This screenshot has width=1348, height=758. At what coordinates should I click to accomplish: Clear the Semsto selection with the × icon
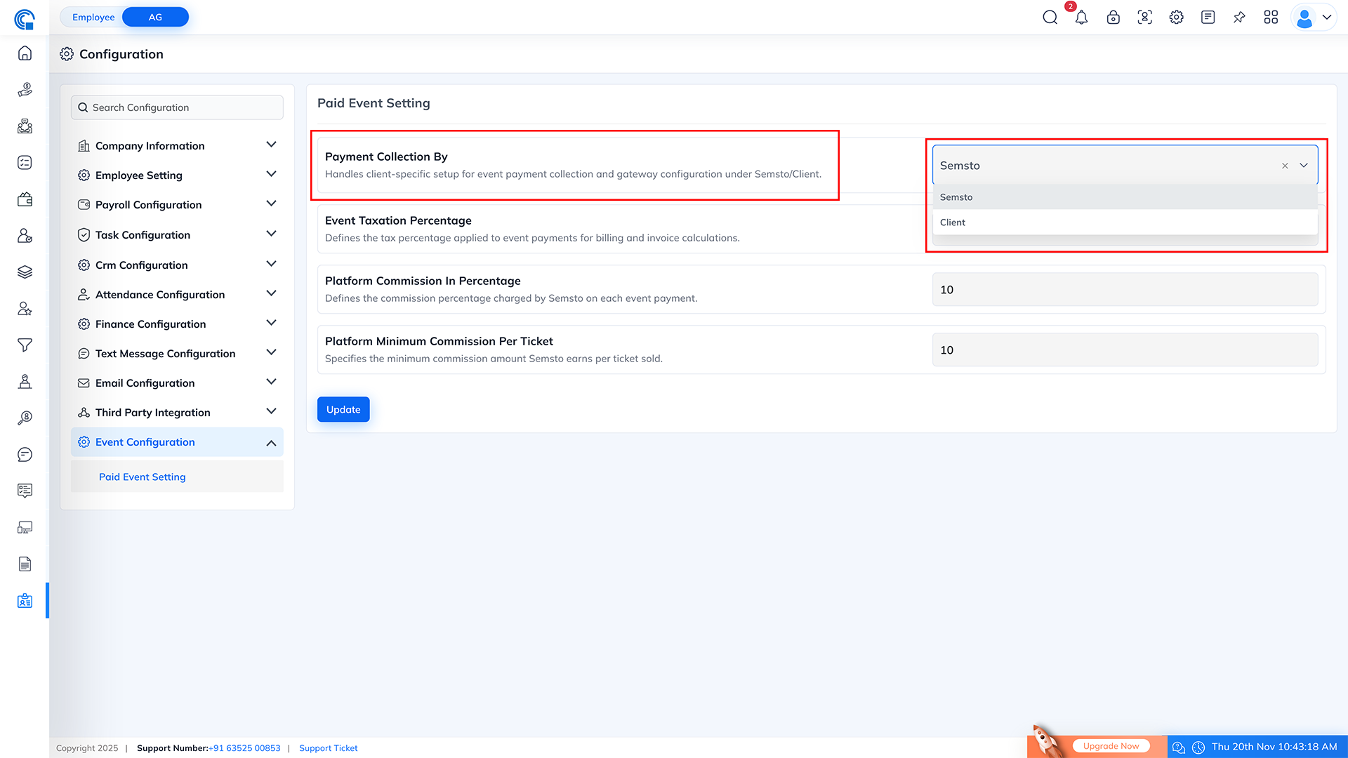[x=1285, y=166]
